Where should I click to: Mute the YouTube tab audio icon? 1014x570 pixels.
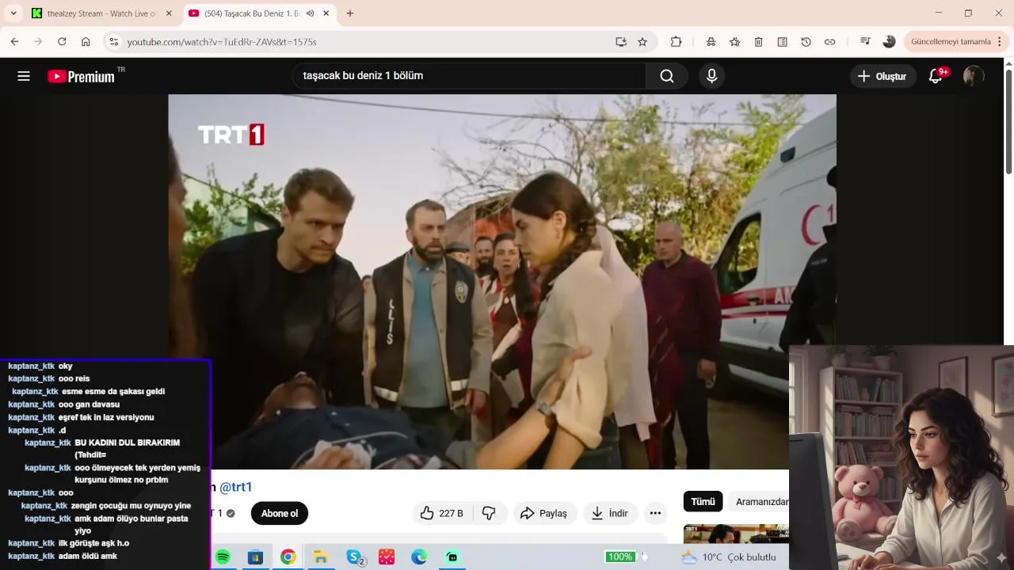tap(310, 13)
